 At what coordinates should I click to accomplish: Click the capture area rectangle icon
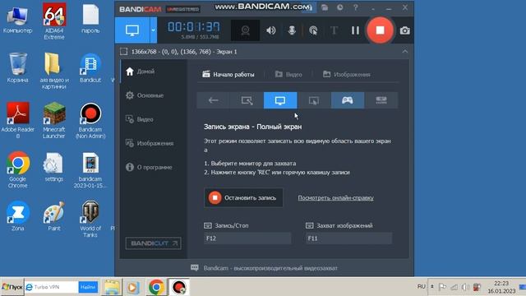tap(124, 52)
